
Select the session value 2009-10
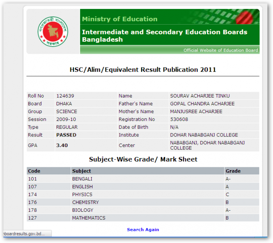pos(66,119)
